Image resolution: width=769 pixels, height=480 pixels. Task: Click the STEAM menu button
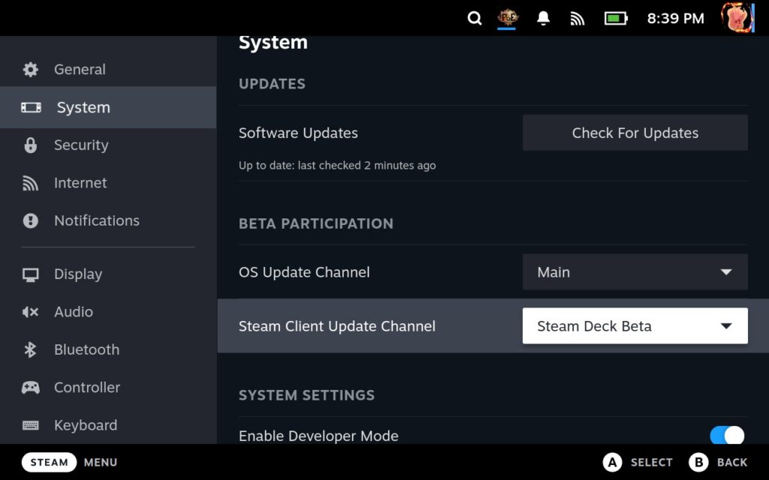(49, 462)
